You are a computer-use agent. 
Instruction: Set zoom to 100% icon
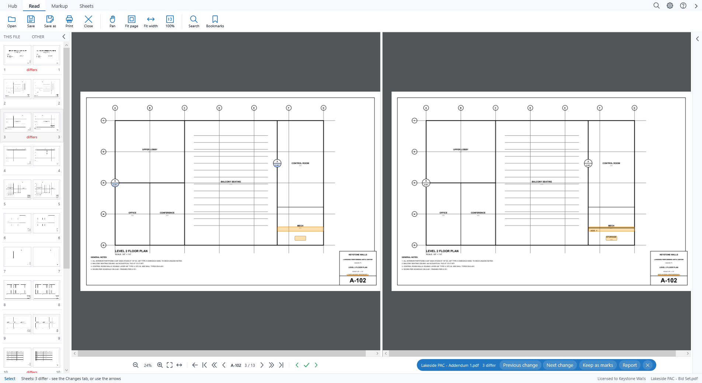[170, 19]
